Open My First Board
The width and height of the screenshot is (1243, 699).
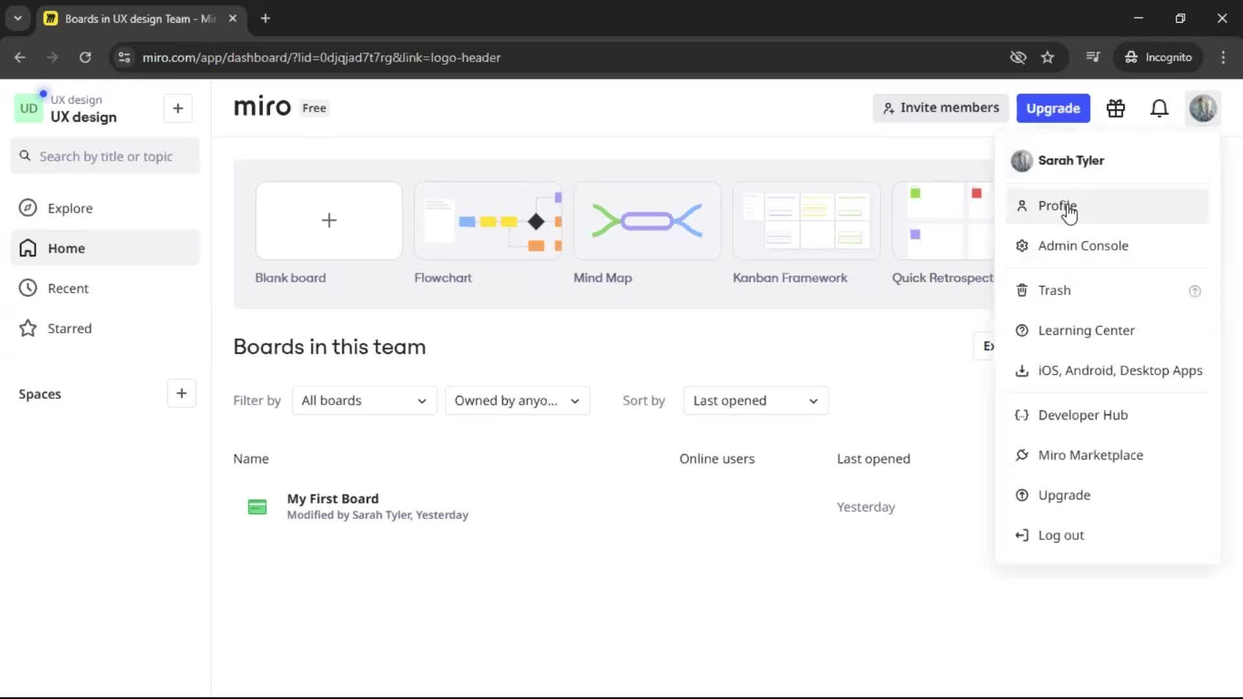pos(333,499)
